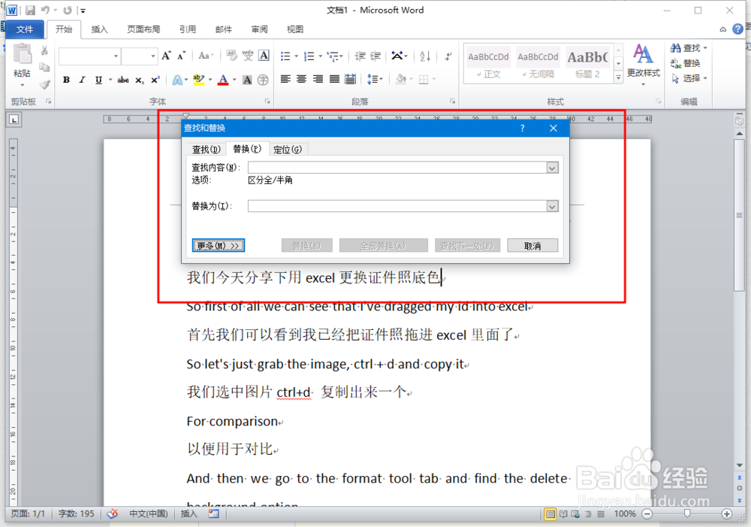Viewport: 751px width, 527px height.
Task: Center the text
Action: click(301, 79)
